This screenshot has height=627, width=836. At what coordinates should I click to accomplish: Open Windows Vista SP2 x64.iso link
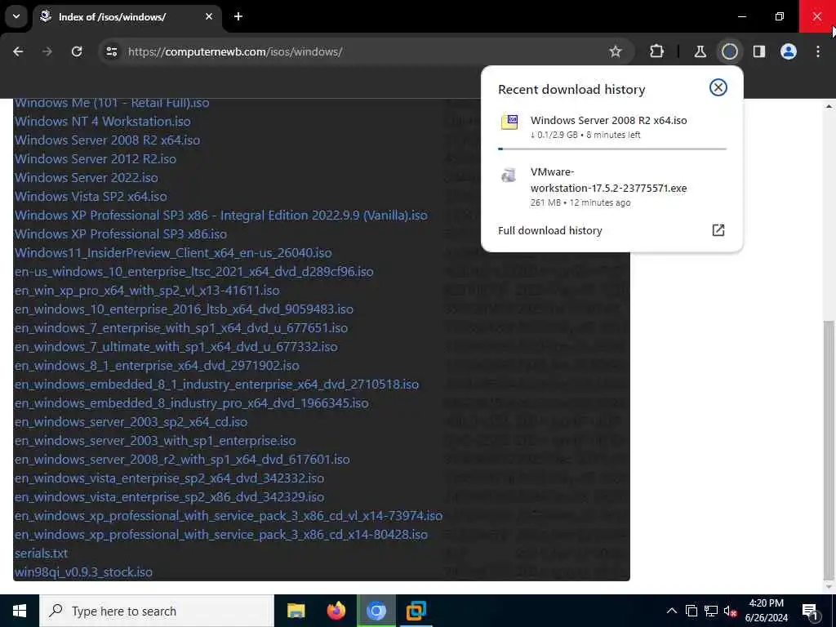(91, 196)
